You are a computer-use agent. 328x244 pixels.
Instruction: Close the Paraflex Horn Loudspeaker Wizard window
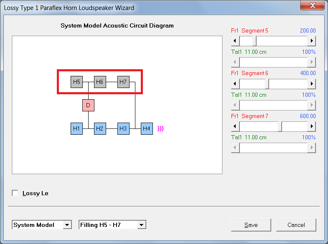click(x=312, y=5)
